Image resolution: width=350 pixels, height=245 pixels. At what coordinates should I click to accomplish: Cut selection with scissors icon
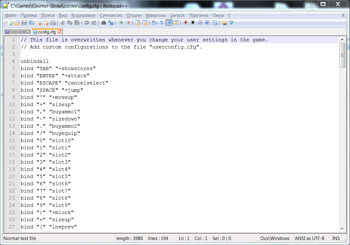coord(63,23)
